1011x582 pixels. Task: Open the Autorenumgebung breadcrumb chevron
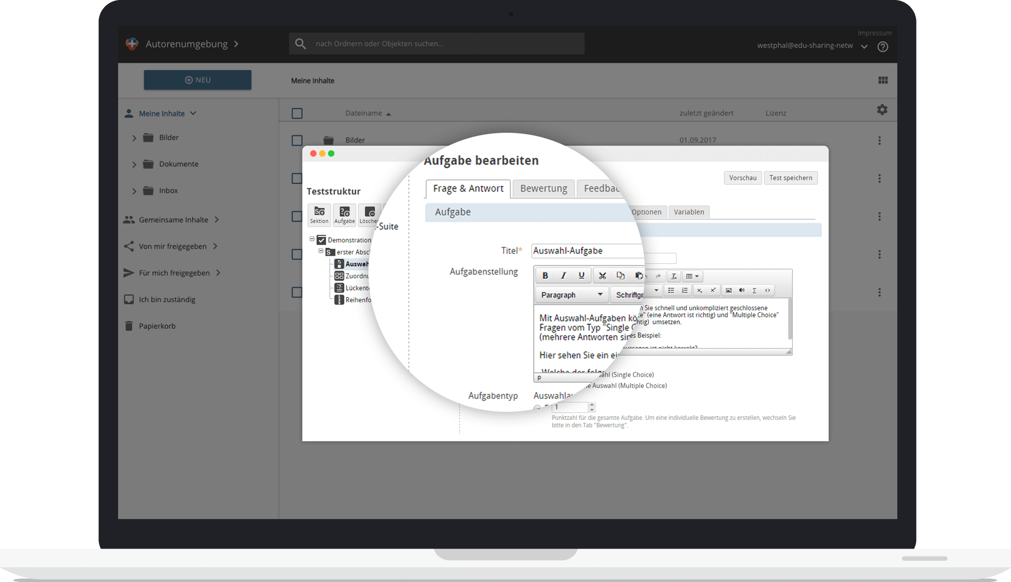[x=237, y=44]
